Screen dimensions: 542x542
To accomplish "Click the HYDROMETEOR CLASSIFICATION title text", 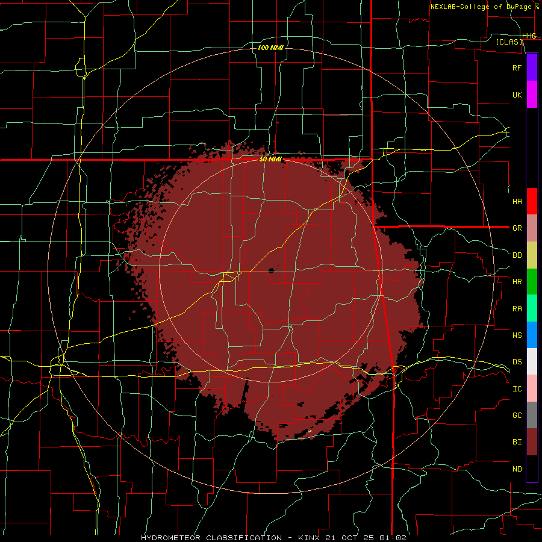I will point(211,538).
